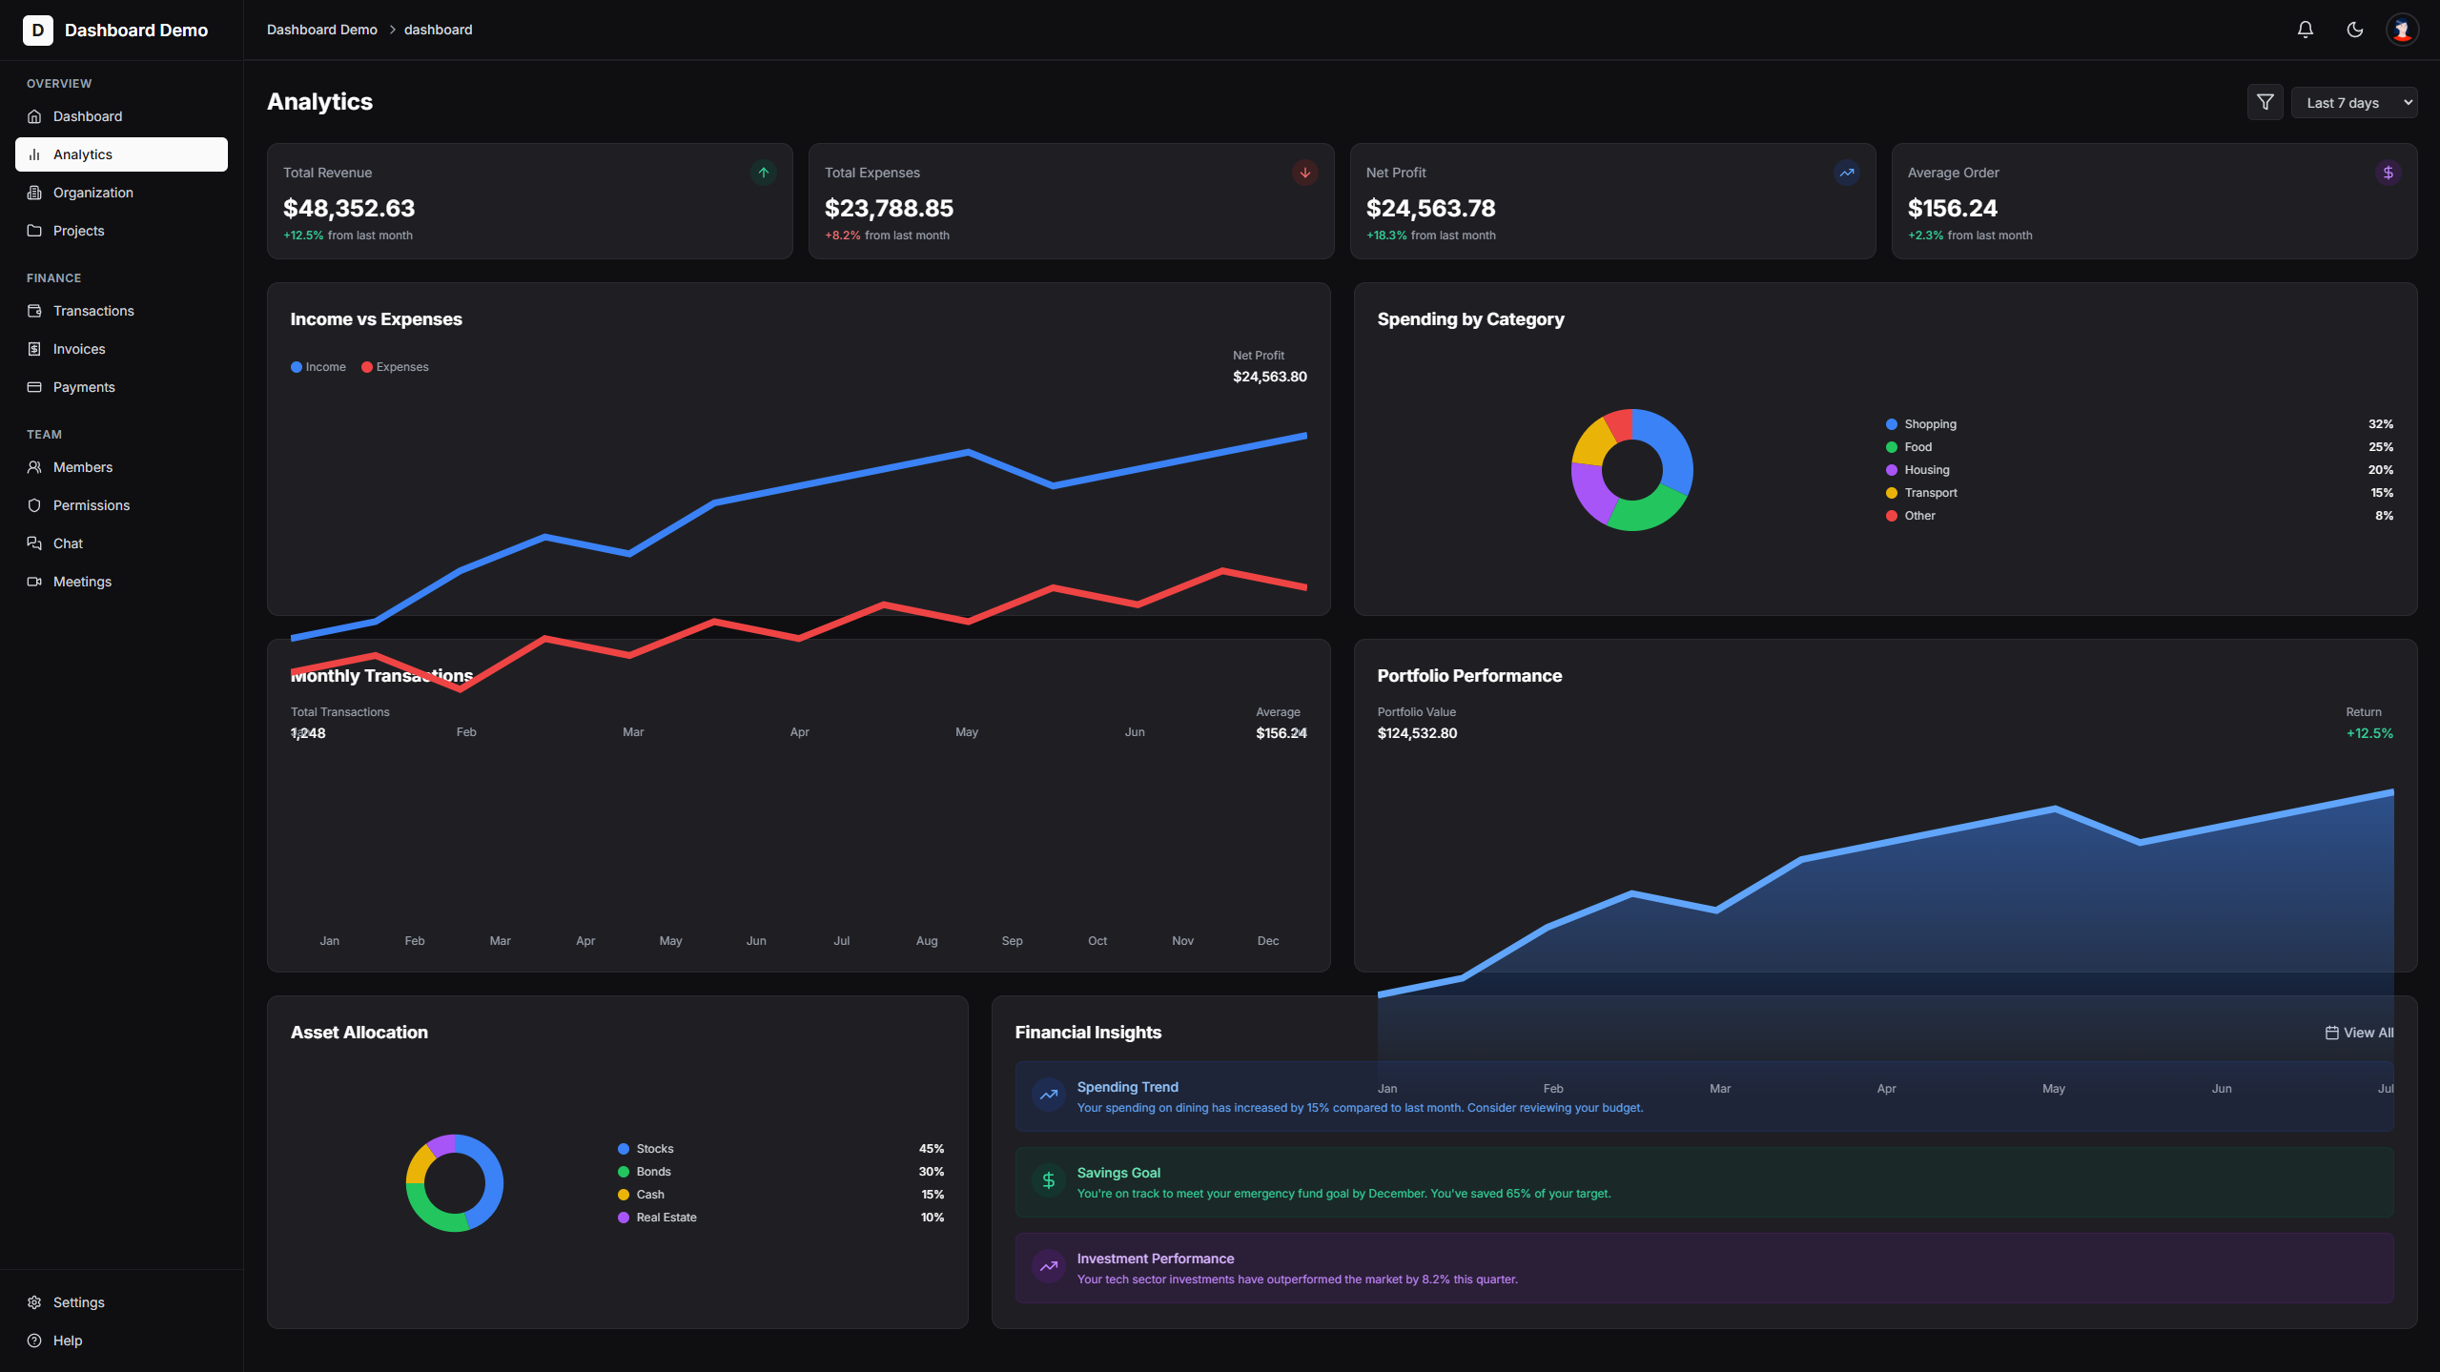The image size is (2440, 1372).
Task: Open the Payments card icon
Action: [x=34, y=386]
